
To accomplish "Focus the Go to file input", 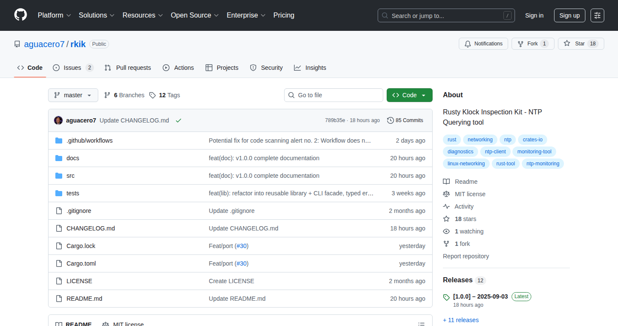I will tap(333, 95).
